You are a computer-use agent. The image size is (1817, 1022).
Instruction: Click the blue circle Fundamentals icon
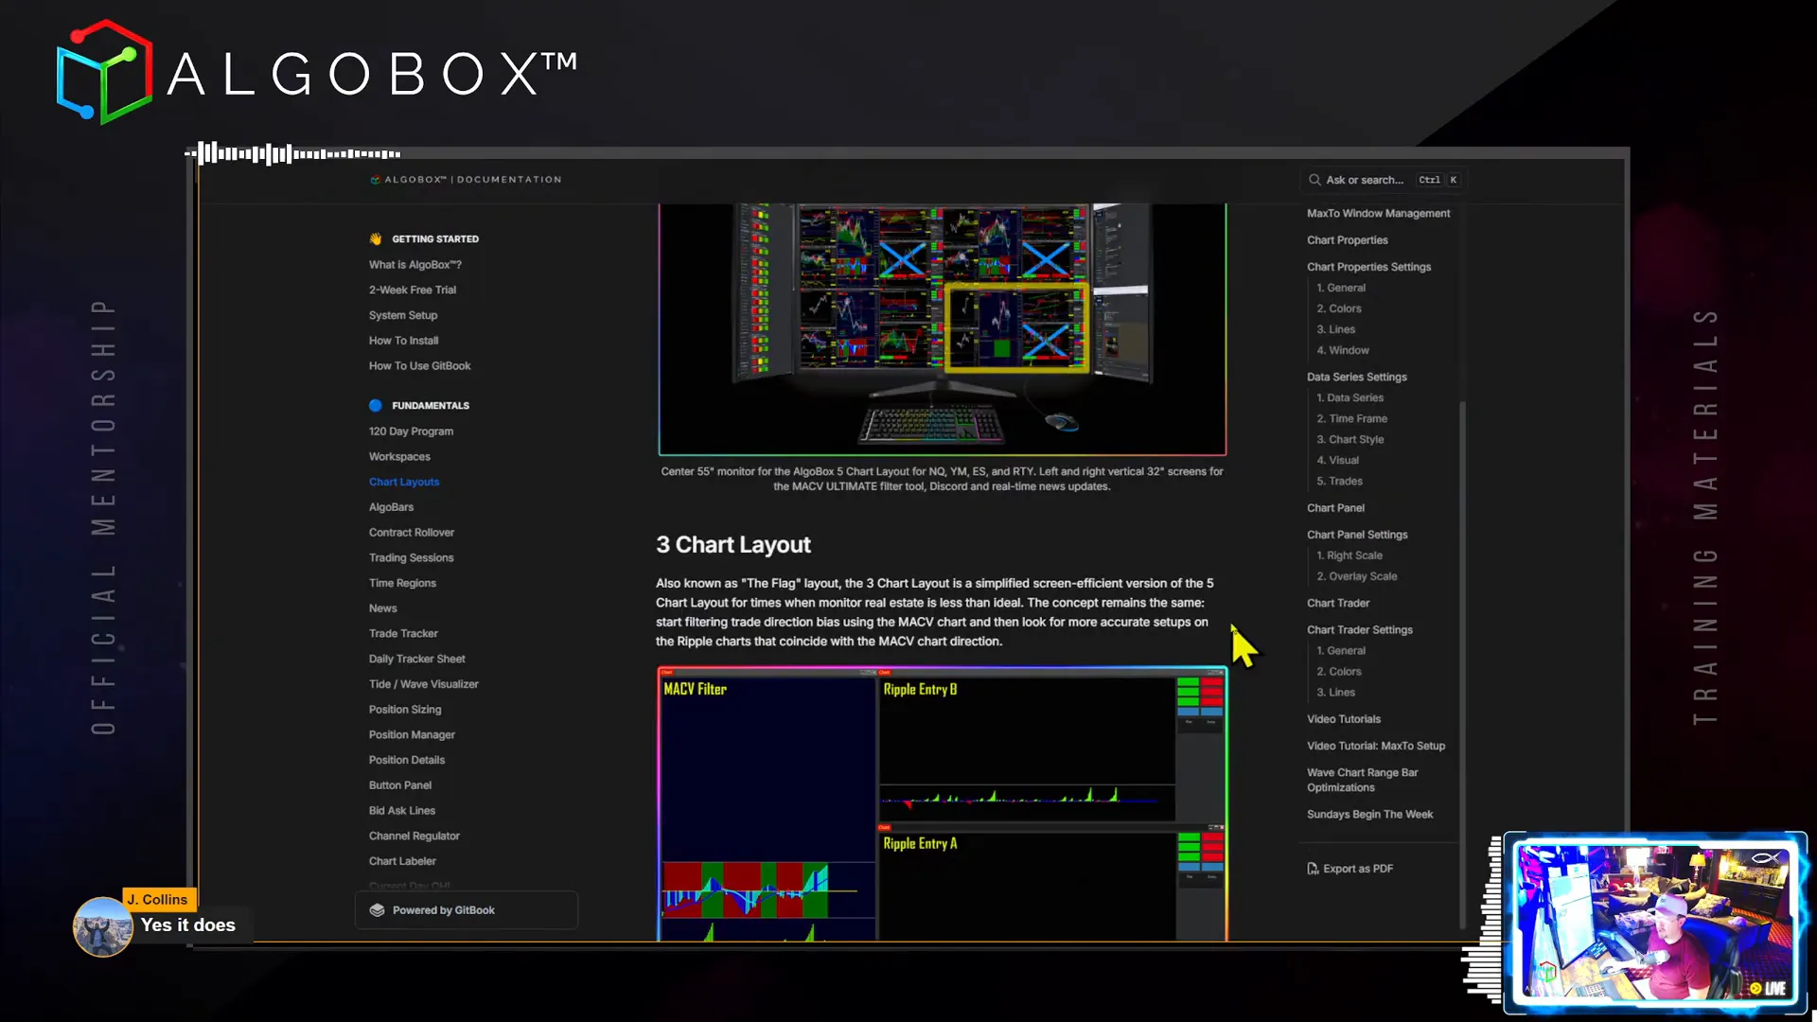[376, 405]
